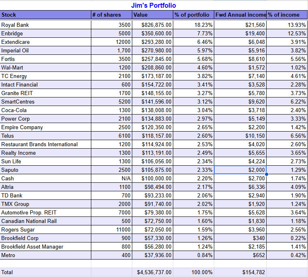The image size is (308, 277).
Task: Select the Sun Life stock cell
Action: [x=45, y=161]
